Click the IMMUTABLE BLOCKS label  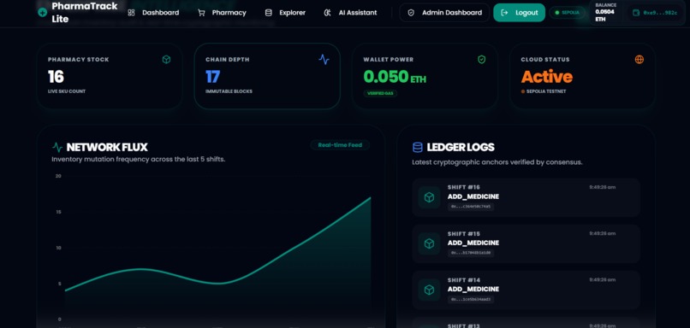coord(229,91)
